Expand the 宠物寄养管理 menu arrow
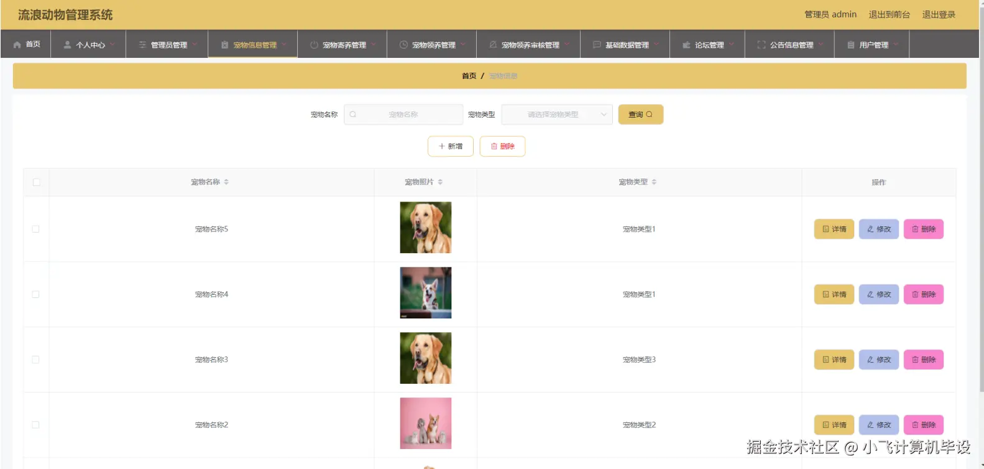This screenshot has height=469, width=984. pos(374,45)
